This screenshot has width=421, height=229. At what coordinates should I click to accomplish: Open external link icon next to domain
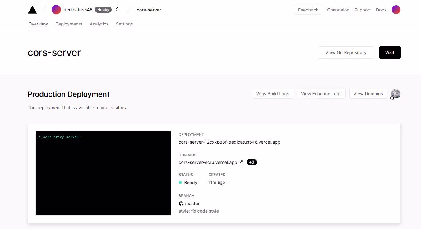[x=240, y=162]
